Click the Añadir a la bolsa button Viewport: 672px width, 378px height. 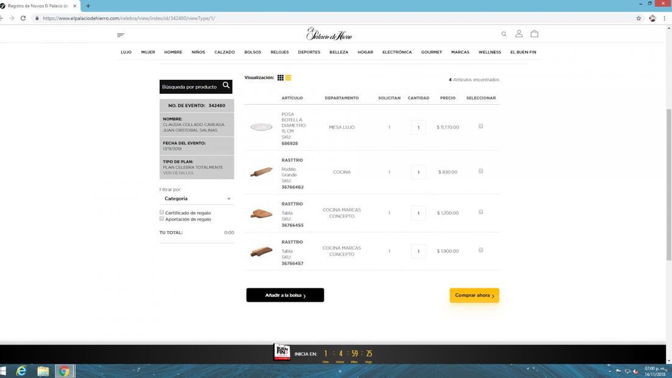[x=285, y=295]
